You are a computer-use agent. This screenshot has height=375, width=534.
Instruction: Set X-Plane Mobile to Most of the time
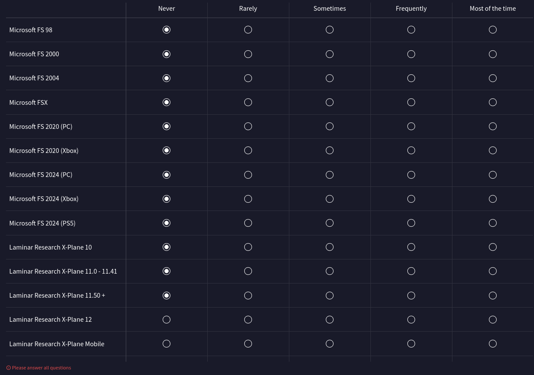click(x=493, y=344)
